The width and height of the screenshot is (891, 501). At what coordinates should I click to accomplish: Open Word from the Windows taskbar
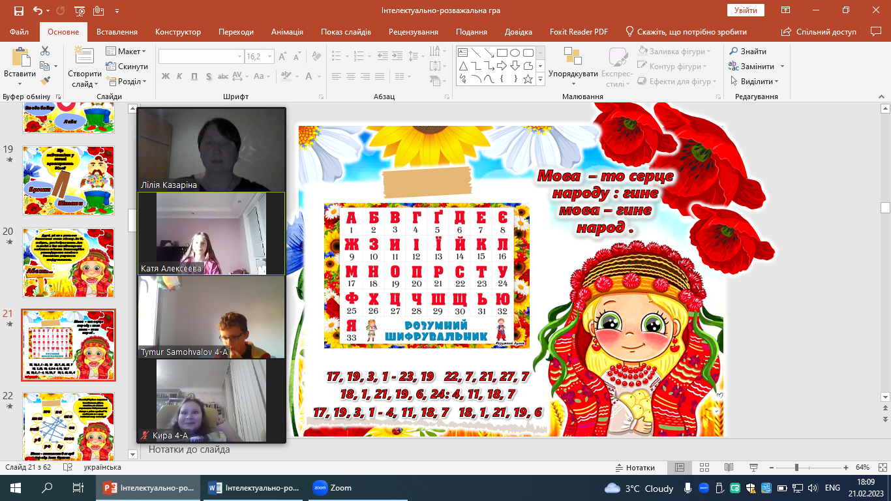252,487
